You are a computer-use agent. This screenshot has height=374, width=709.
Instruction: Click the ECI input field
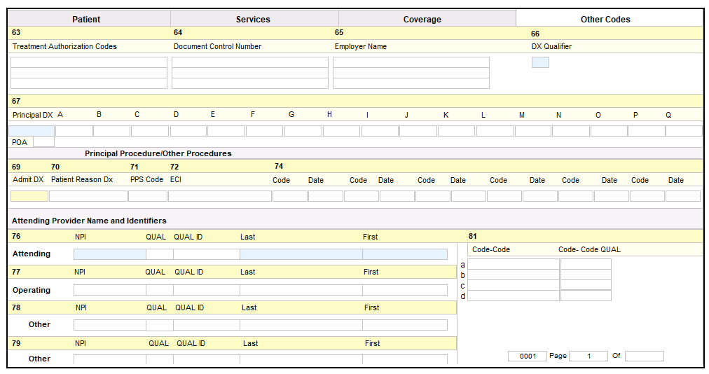point(219,196)
